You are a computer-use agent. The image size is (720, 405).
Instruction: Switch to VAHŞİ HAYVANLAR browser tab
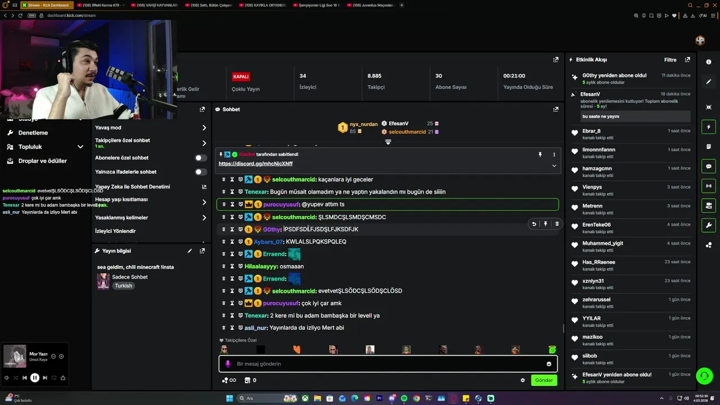(x=154, y=5)
